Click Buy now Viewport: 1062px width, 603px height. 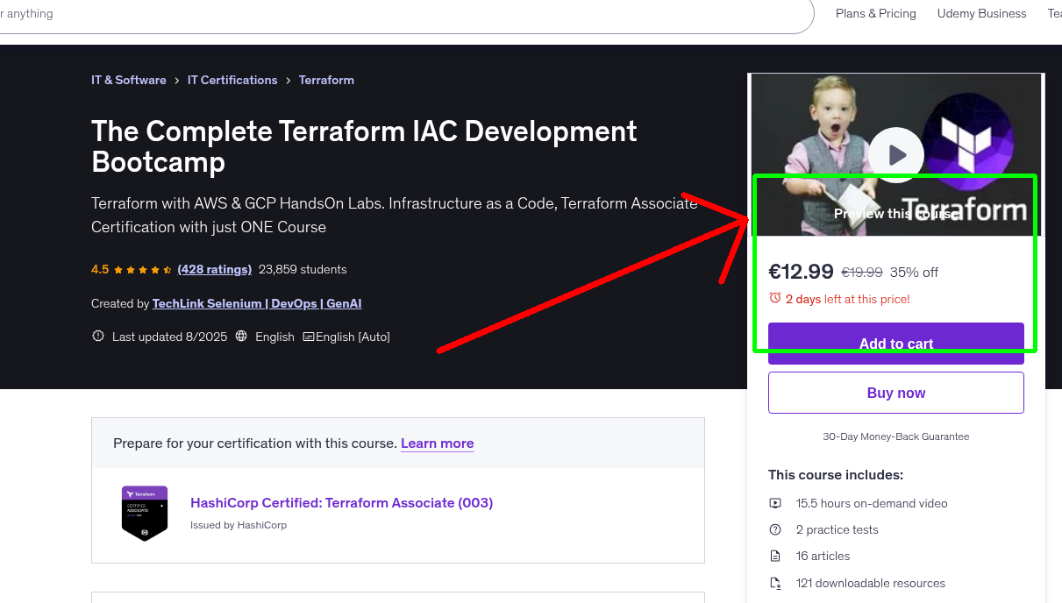895,393
